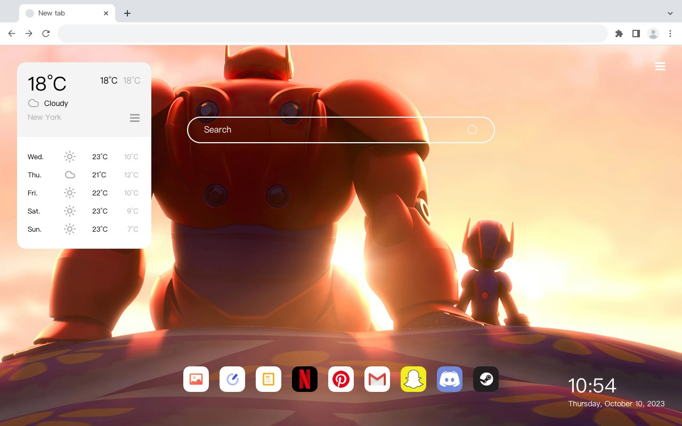The height and width of the screenshot is (426, 682).
Task: Open the Gmail shortcut
Action: coord(377,379)
